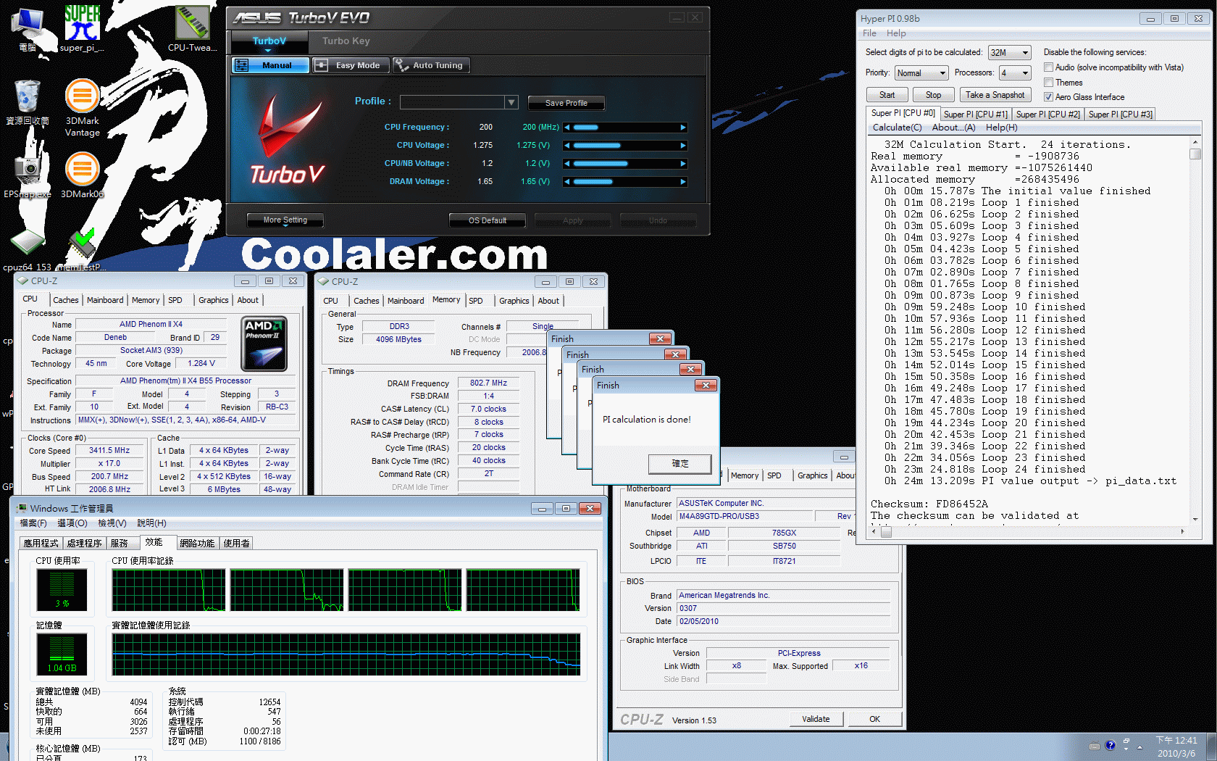Image resolution: width=1217 pixels, height=761 pixels.
Task: Switch to the 處理程序 tab in Task Manager
Action: [x=84, y=543]
